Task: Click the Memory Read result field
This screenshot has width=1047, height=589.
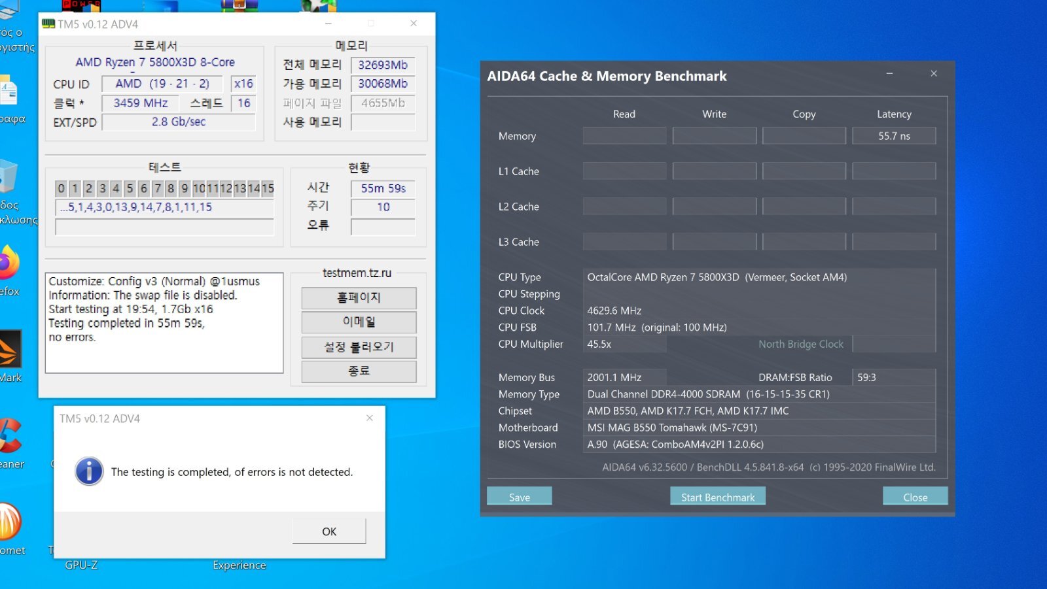Action: (x=624, y=136)
